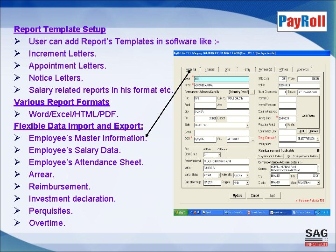Image resolution: width=336 pixels, height=252 pixels.
Task: Click the Building name field
Action: coord(238,98)
